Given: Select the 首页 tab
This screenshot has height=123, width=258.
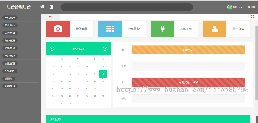Looking at the screenshot, I should (x=51, y=17).
